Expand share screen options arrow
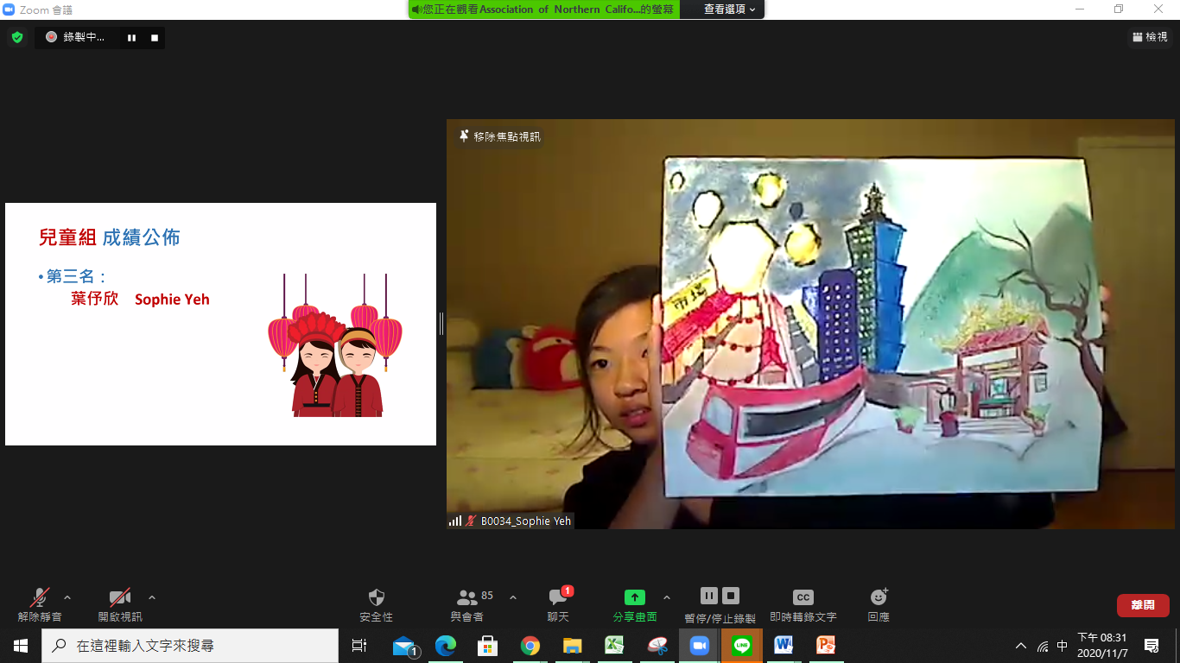Image resolution: width=1180 pixels, height=663 pixels. coord(666,597)
